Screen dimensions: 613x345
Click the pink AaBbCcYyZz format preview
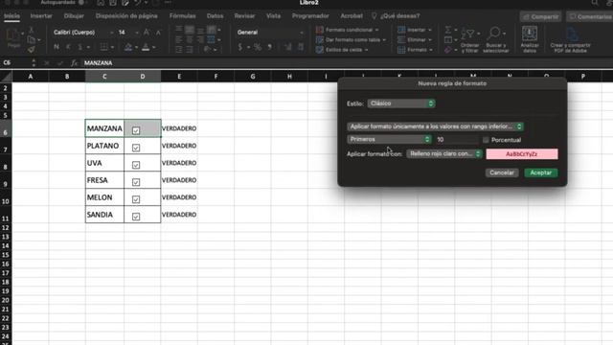(522, 154)
